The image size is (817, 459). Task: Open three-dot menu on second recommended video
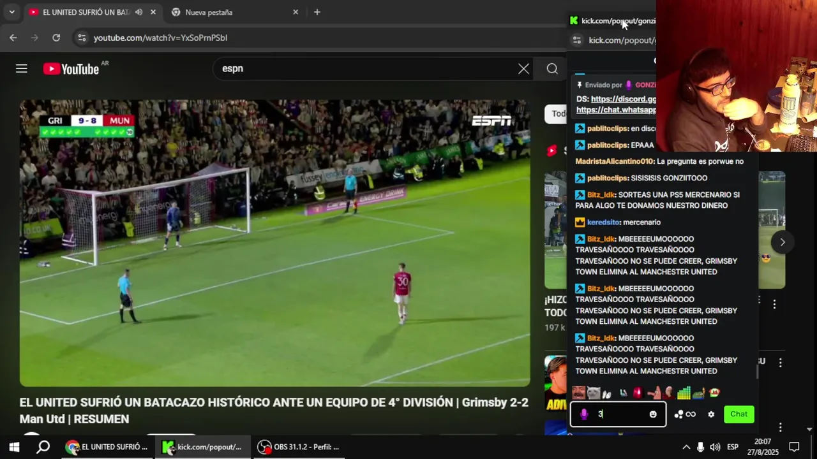(780, 362)
